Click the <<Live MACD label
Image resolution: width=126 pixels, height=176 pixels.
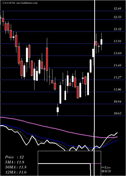pyautogui.click(x=106, y=169)
